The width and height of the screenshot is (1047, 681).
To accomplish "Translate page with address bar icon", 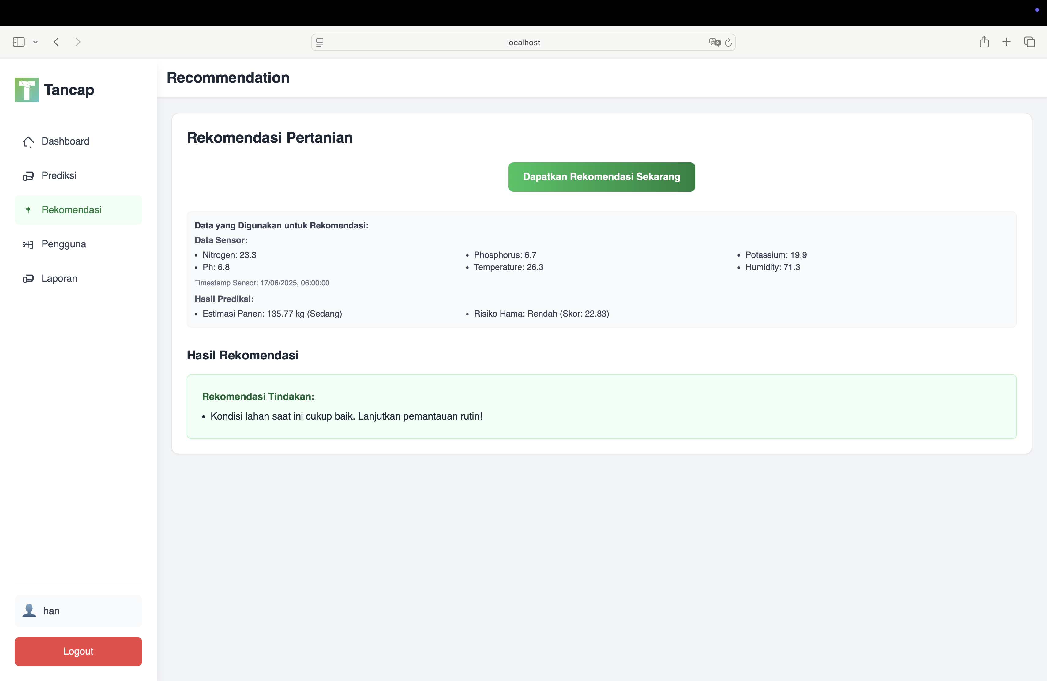I will [x=715, y=42].
